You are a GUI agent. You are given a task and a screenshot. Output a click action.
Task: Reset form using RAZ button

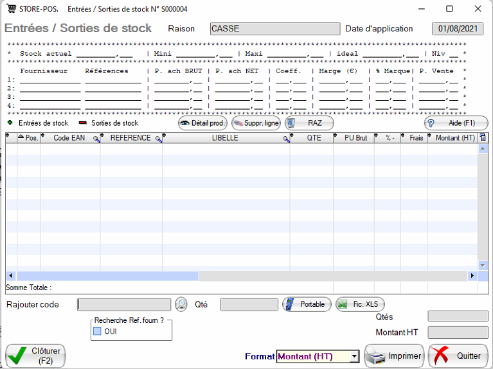[309, 123]
